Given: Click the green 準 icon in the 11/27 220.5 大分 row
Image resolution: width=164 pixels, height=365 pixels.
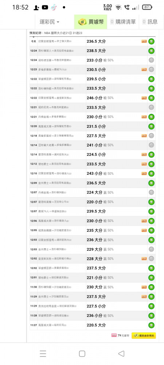Looking at the screenshot, I should (152, 325).
